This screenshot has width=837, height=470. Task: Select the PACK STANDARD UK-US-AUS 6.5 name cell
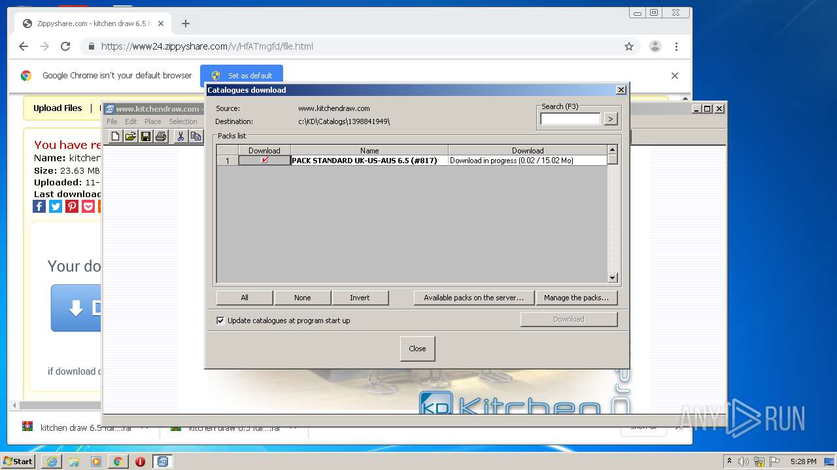369,160
